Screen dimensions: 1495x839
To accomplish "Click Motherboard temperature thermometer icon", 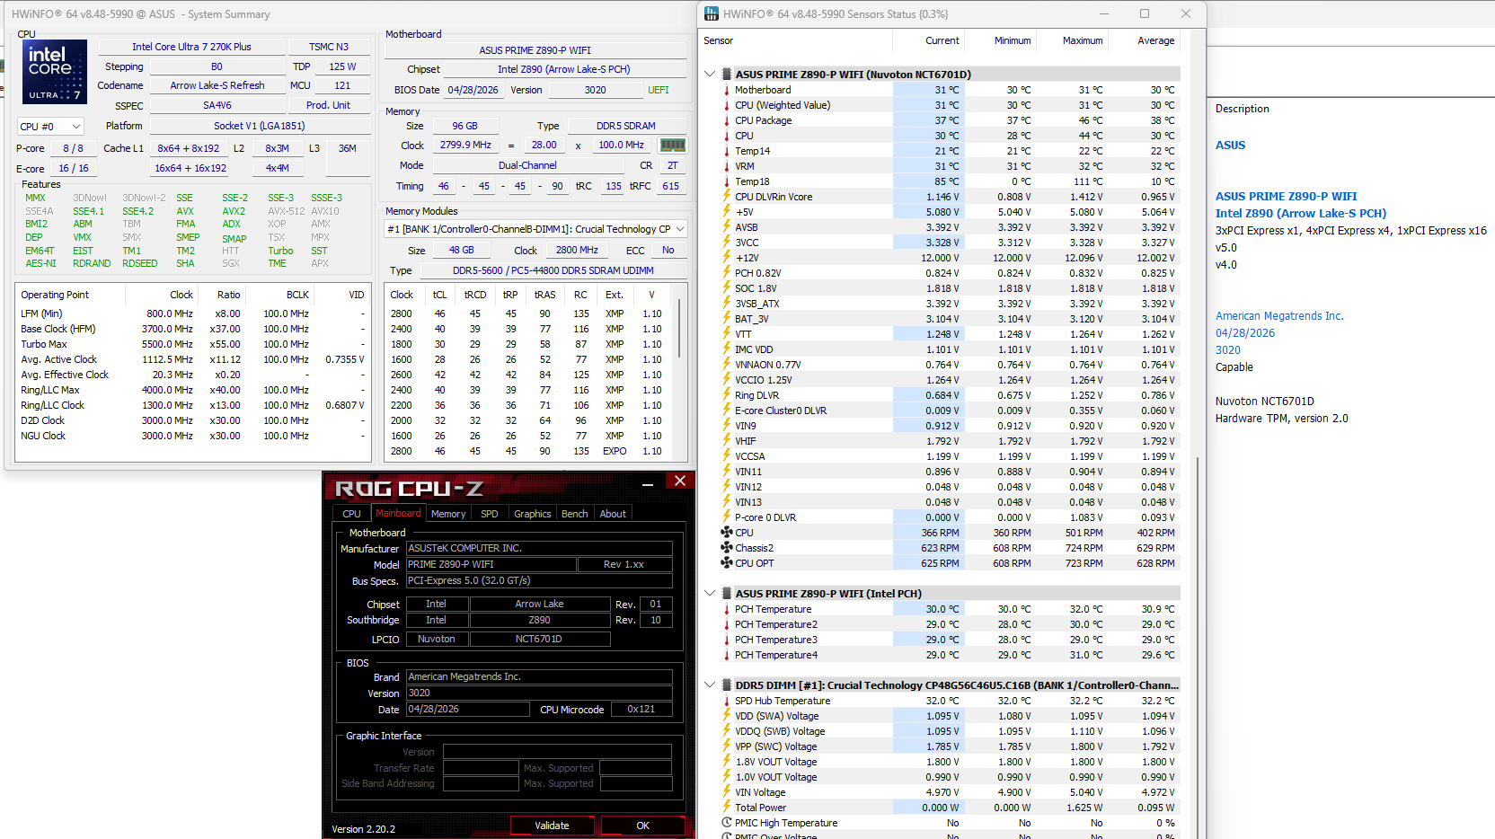I will (726, 90).
